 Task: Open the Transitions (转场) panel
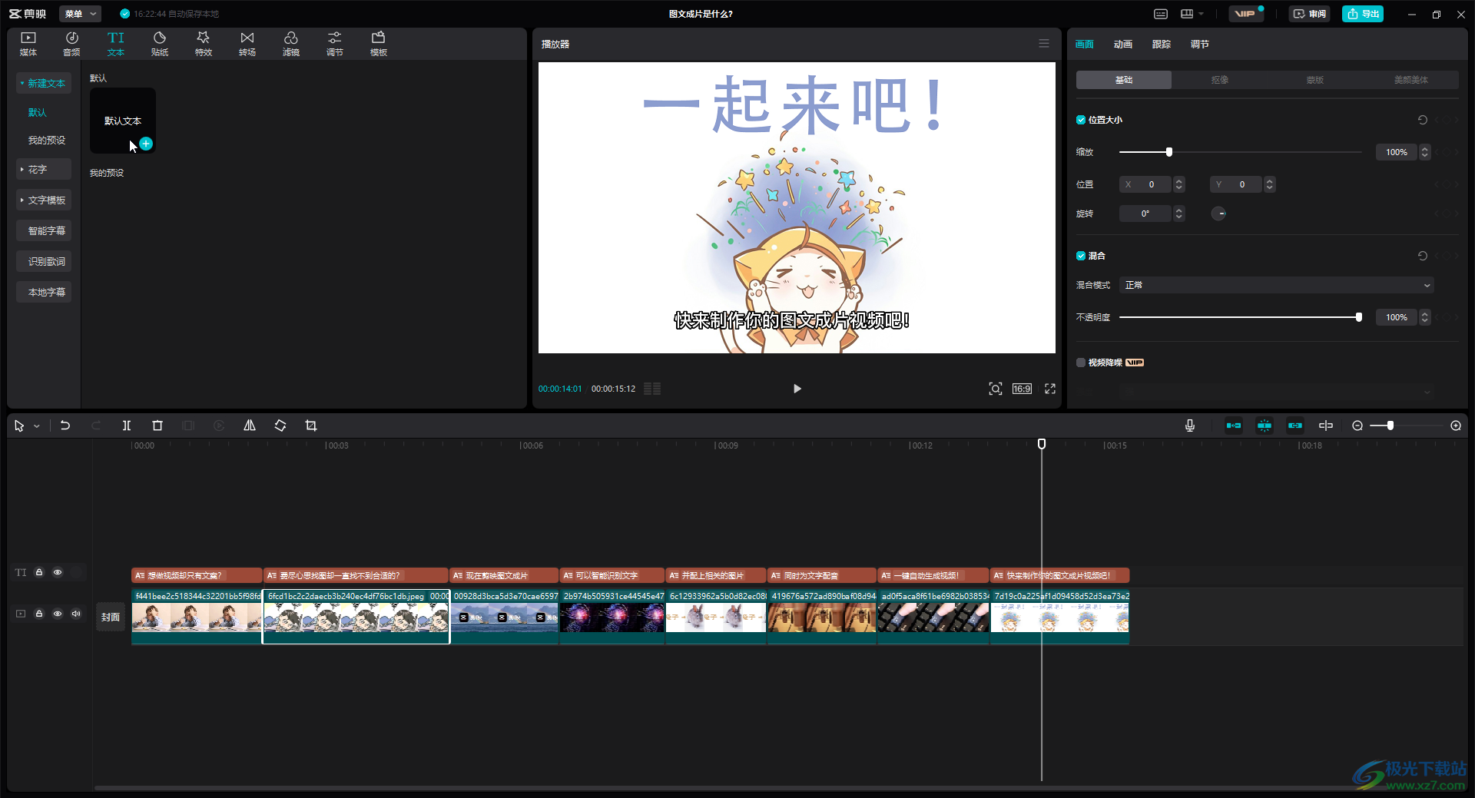[x=247, y=44]
